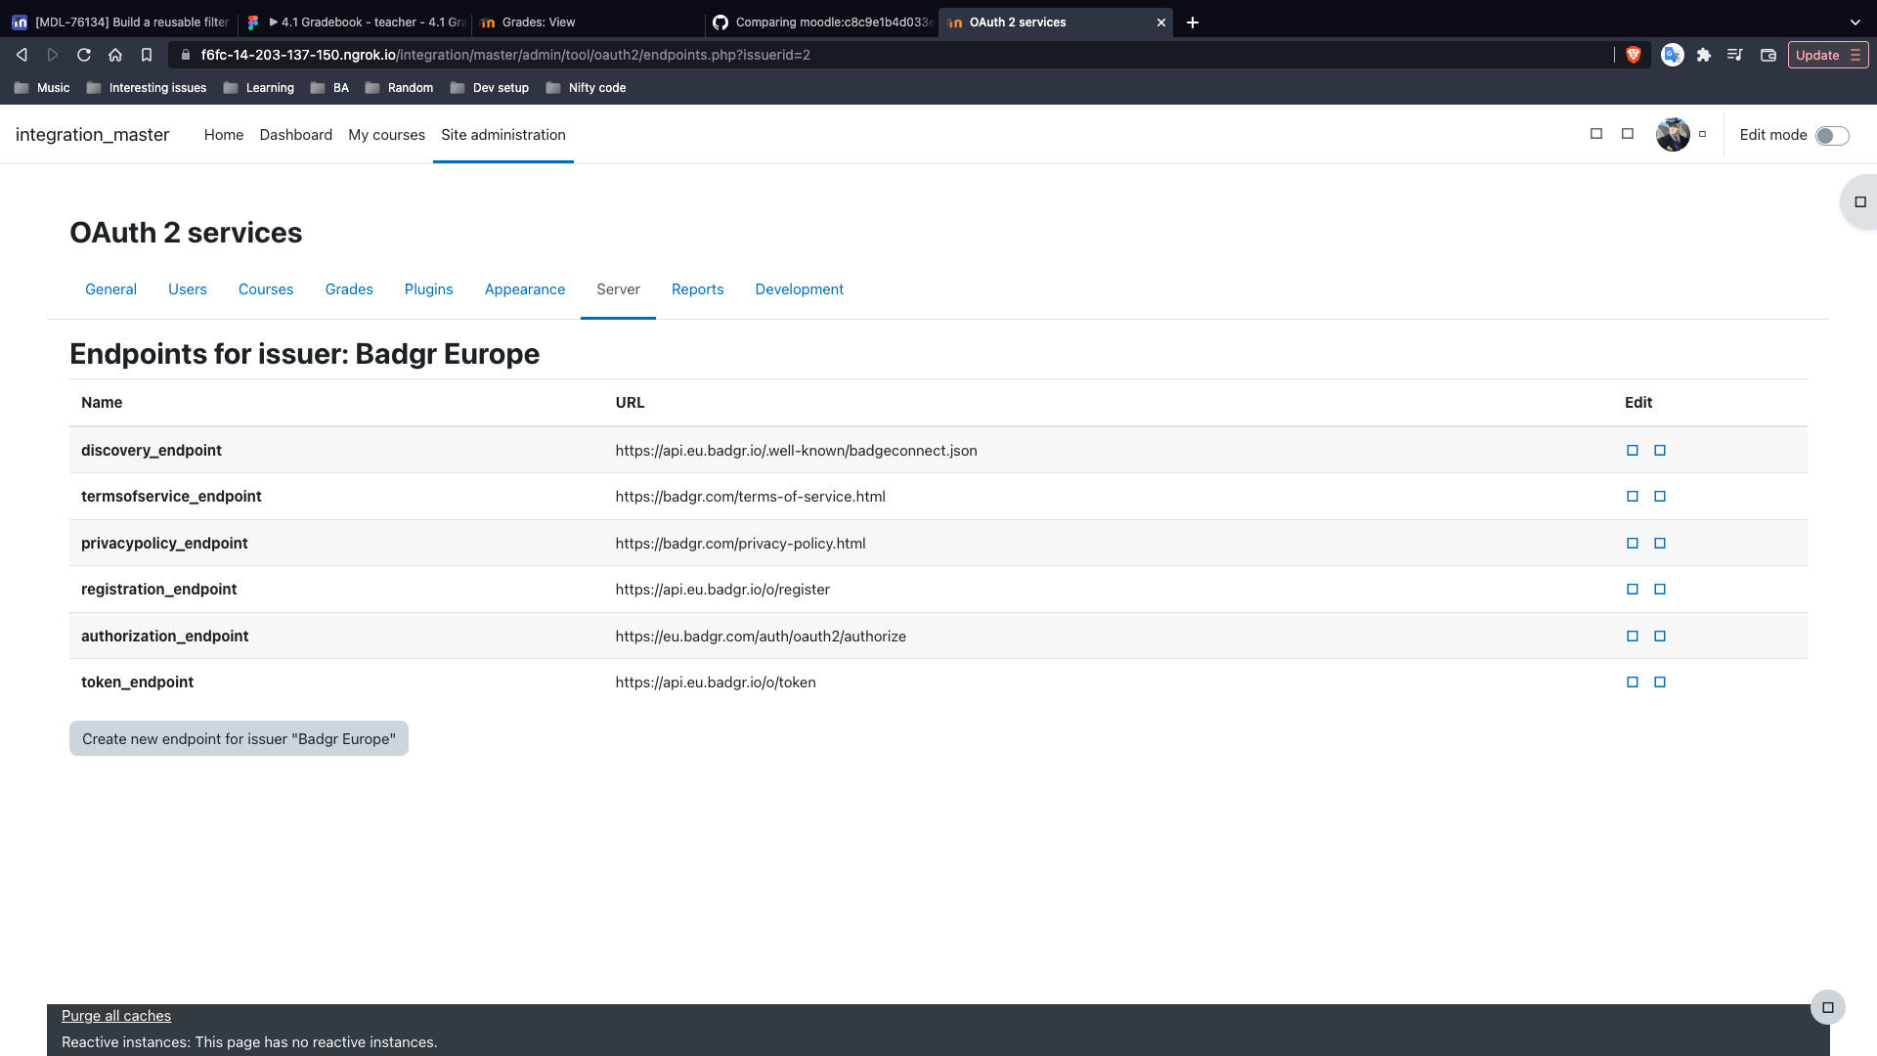The width and height of the screenshot is (1877, 1056).
Task: Click edit icon for discovery_endpoint row
Action: tap(1632, 451)
